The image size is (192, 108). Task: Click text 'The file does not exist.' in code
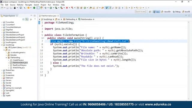click(x=98, y=66)
